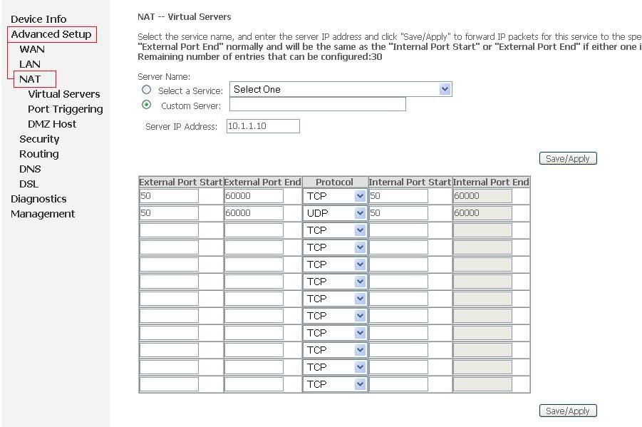This screenshot has height=427, width=642.
Task: Click the bottom Save/Apply button
Action: click(567, 411)
